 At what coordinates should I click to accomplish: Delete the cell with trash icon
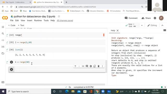pos(99,66)
